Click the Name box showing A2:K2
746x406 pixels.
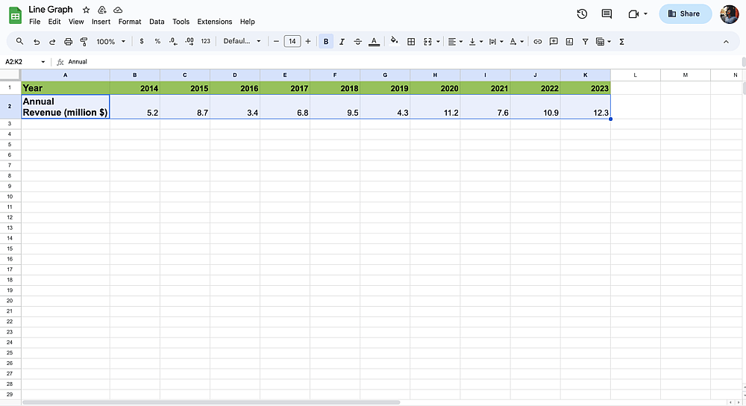click(x=25, y=61)
